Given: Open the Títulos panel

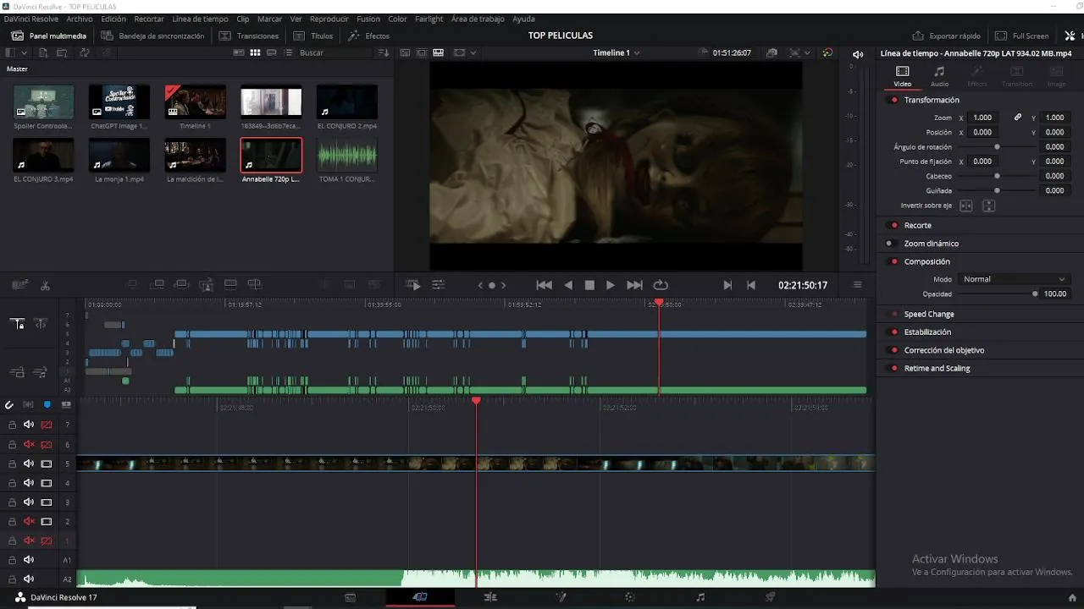Looking at the screenshot, I should (313, 36).
